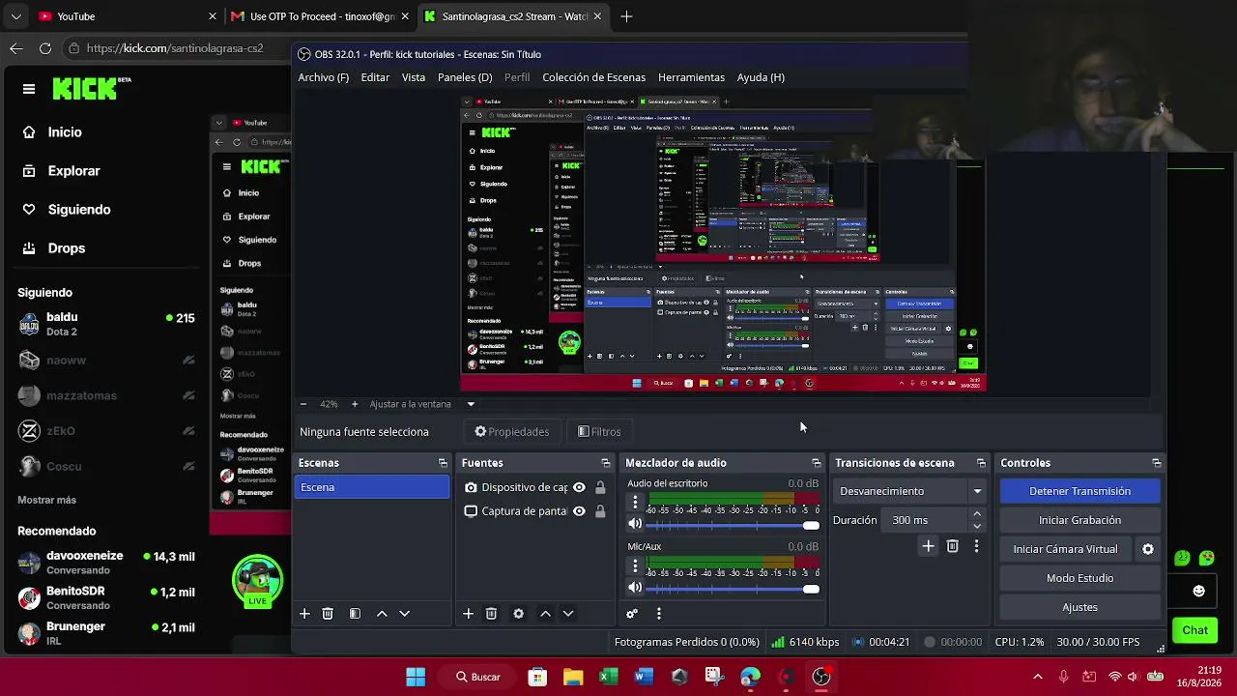The image size is (1237, 696).
Task: Expand Mostrar más in the Siguiendo list
Action: 46,500
